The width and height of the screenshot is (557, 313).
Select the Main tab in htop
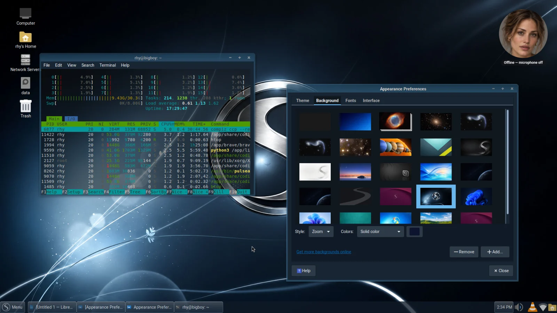[x=54, y=119]
